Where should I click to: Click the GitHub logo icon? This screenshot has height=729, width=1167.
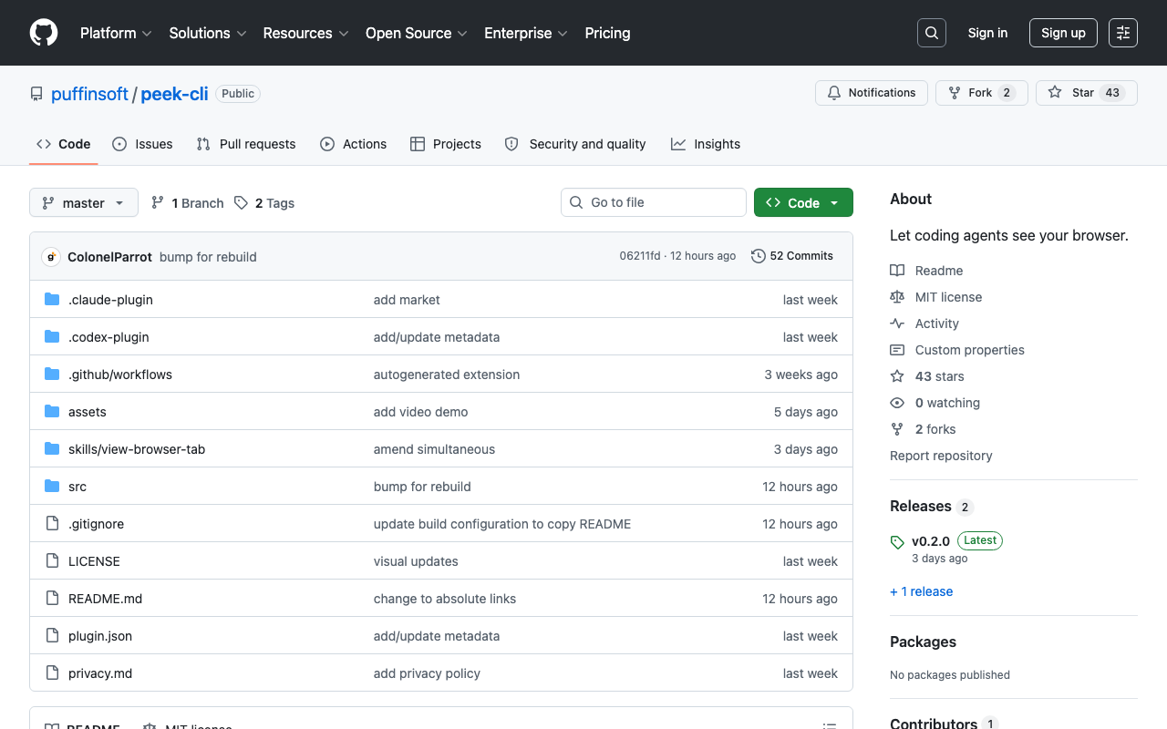pos(44,33)
